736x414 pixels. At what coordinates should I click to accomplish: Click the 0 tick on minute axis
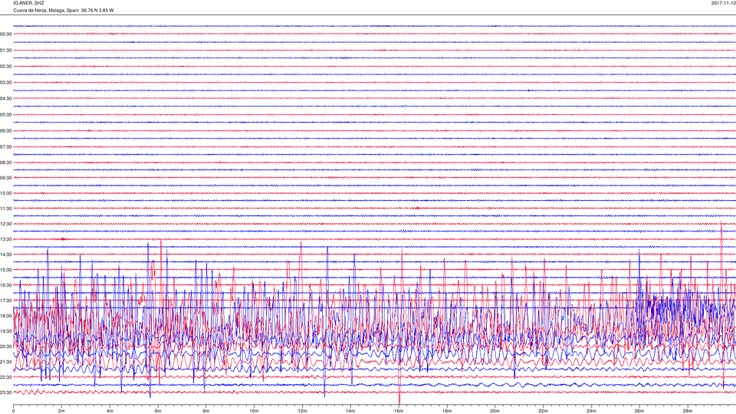click(x=14, y=411)
